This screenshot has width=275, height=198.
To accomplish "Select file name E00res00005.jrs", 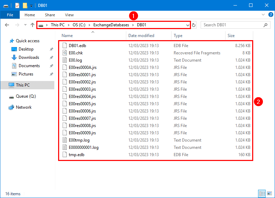I will click(x=82, y=104).
